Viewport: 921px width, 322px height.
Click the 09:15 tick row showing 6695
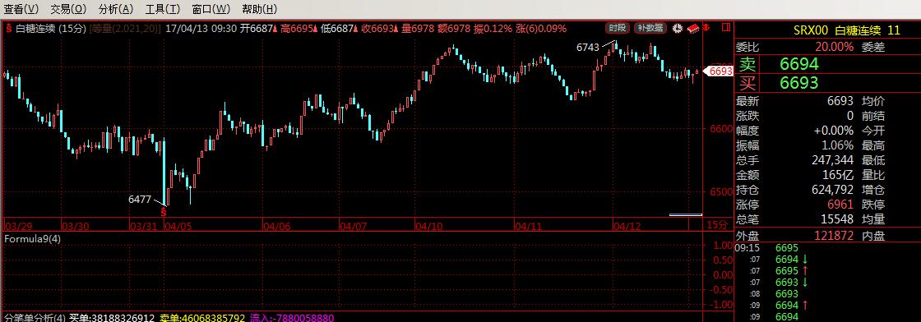tap(827, 248)
